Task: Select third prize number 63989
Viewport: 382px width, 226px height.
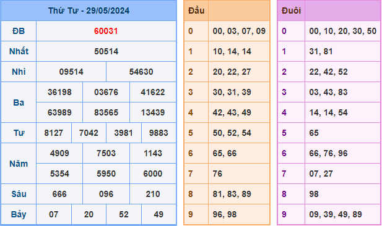Action: [59, 112]
